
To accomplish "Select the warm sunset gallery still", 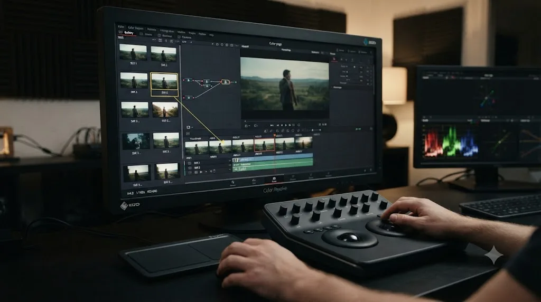I will [x=165, y=110].
